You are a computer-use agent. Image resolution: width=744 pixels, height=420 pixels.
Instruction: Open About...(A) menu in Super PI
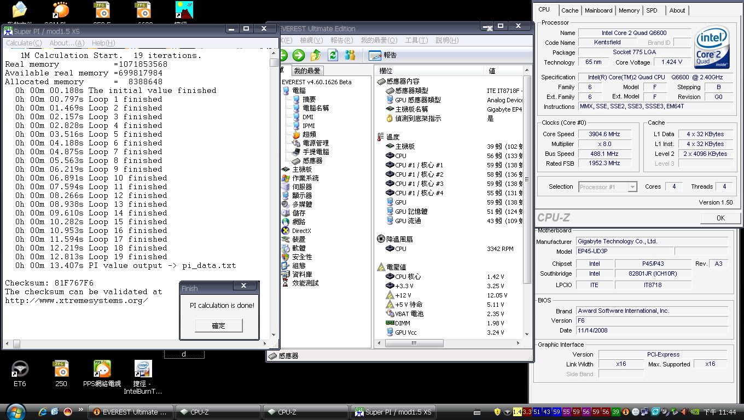pyautogui.click(x=67, y=43)
